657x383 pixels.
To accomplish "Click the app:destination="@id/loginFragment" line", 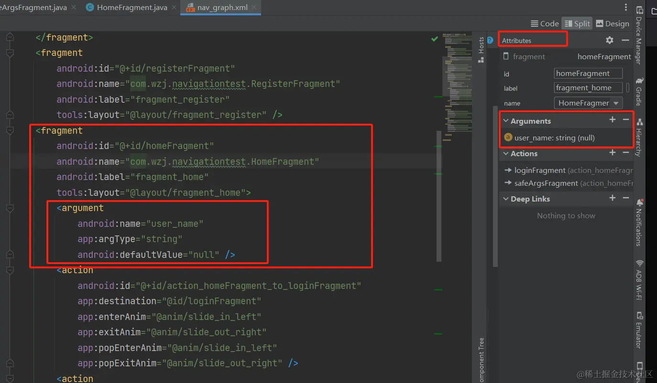I will pos(170,301).
